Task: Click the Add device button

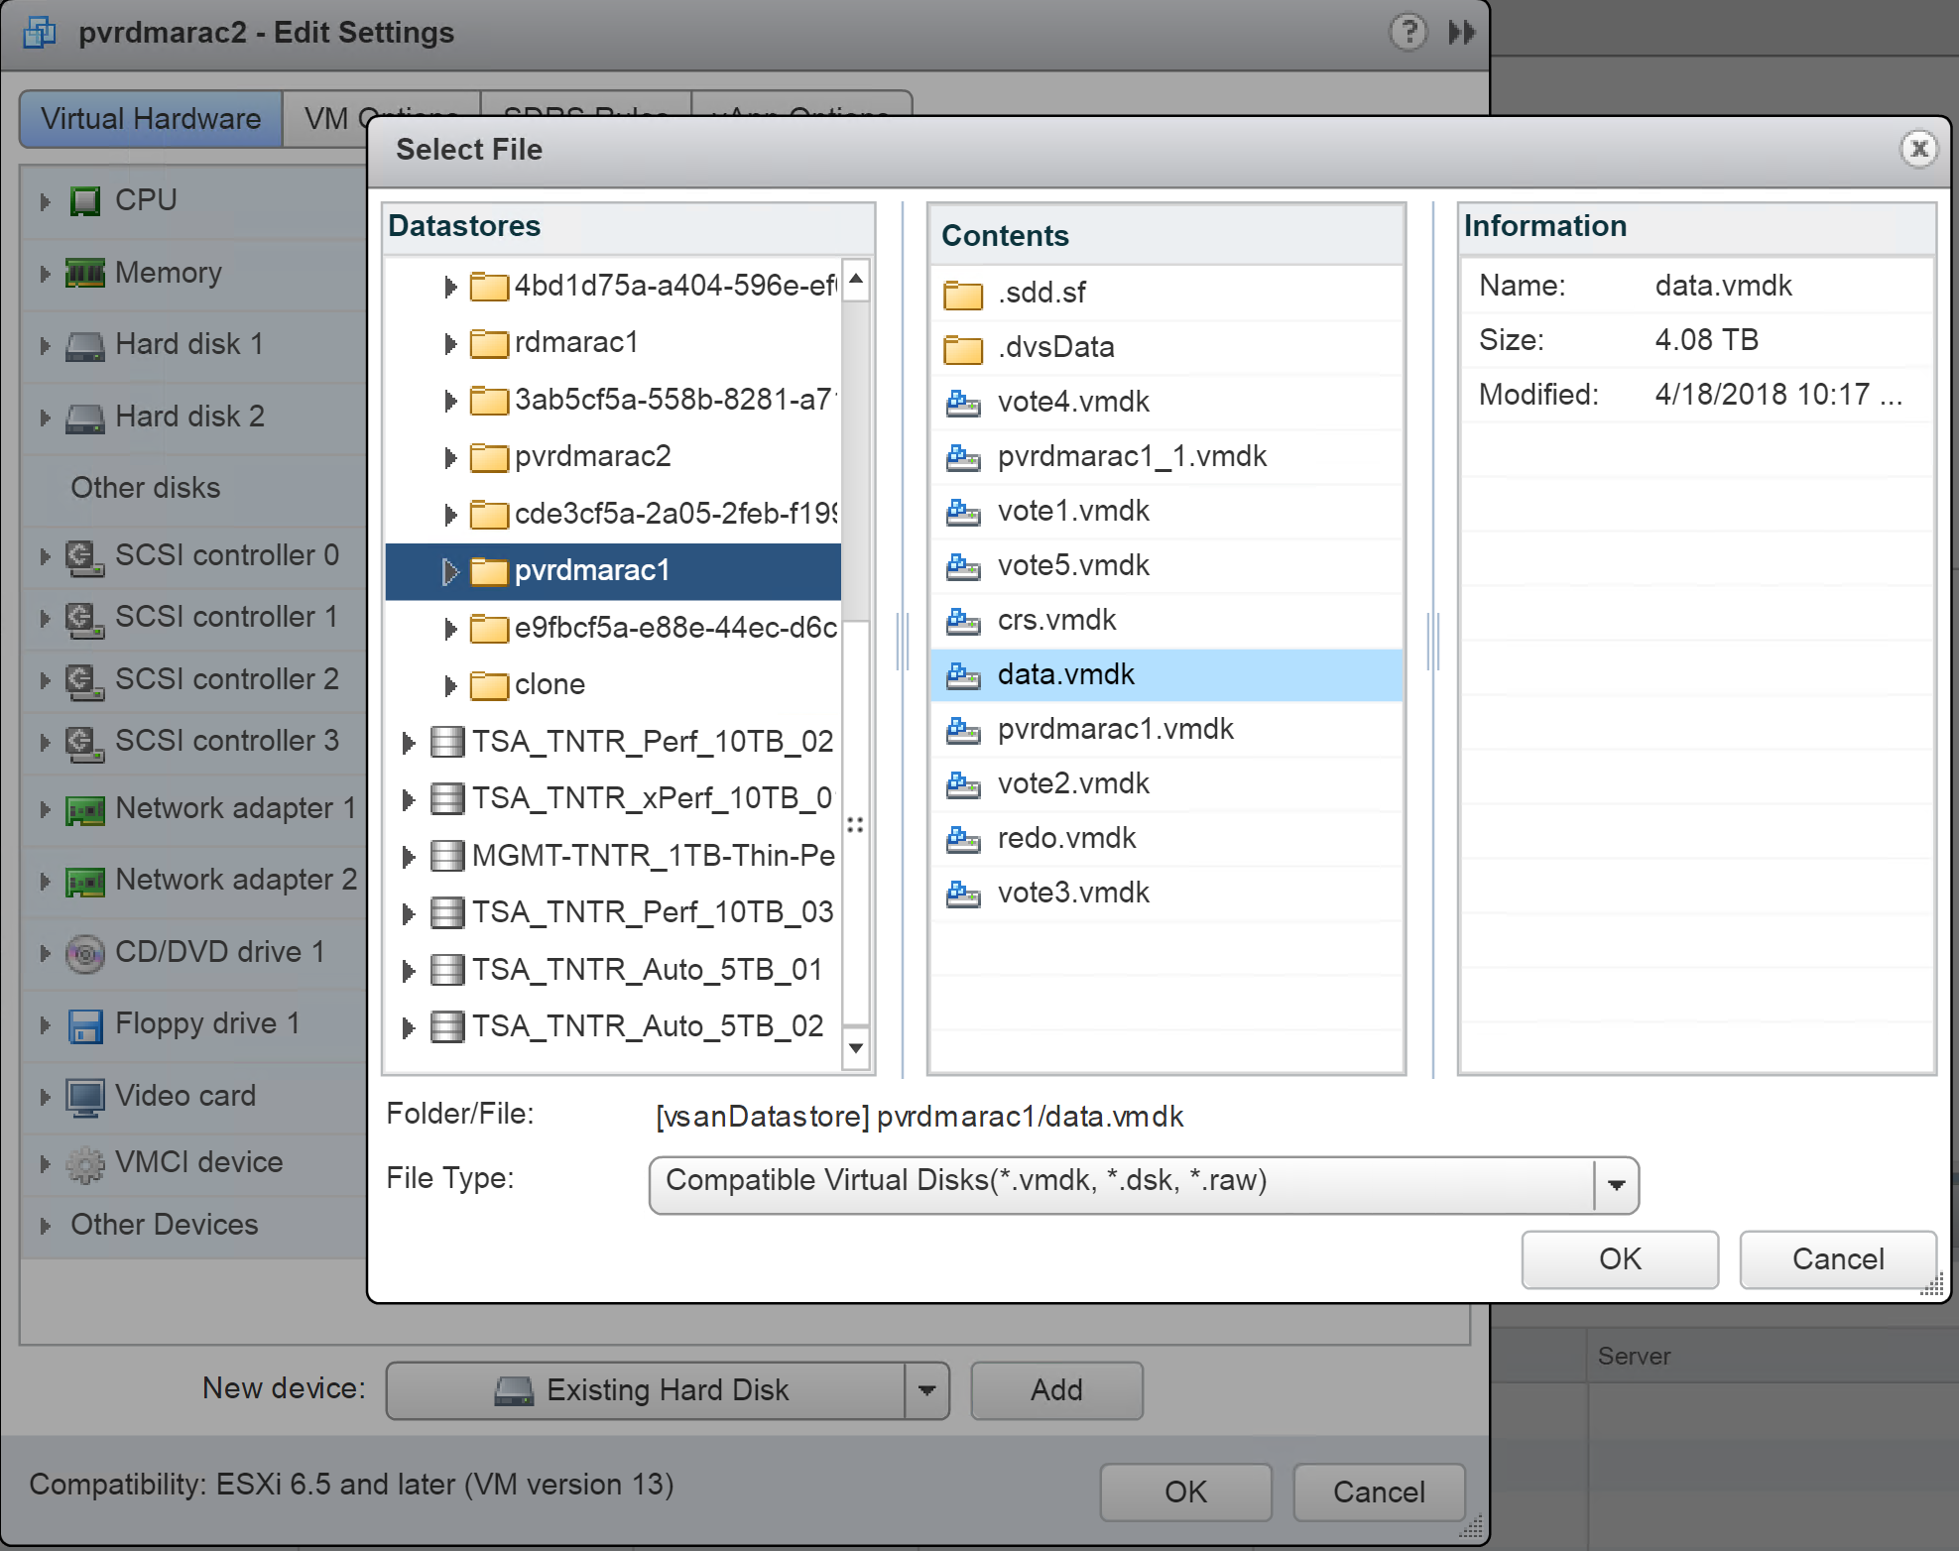Action: [1055, 1390]
